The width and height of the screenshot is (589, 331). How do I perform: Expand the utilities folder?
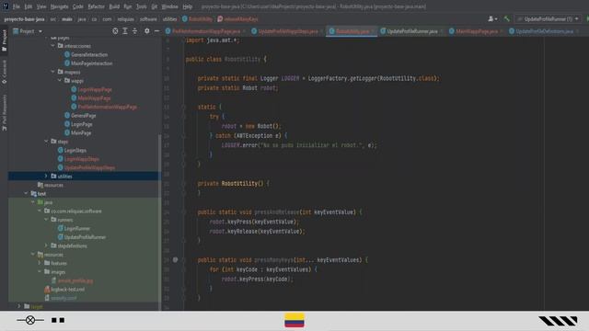pyautogui.click(x=46, y=176)
